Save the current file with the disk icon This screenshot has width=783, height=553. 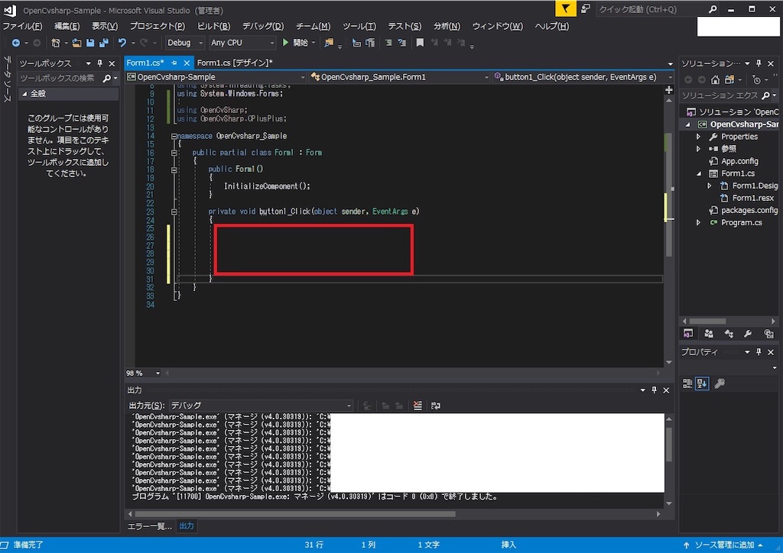[90, 43]
